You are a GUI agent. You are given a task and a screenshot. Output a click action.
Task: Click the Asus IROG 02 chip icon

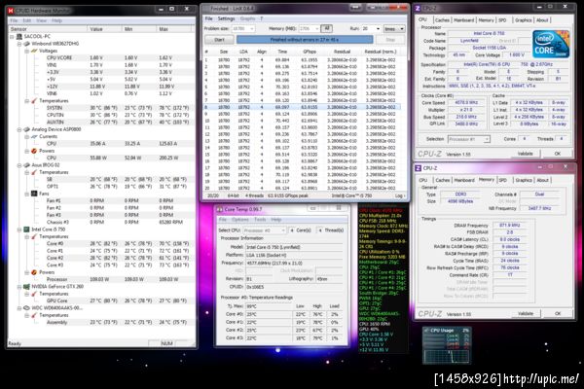[26, 165]
